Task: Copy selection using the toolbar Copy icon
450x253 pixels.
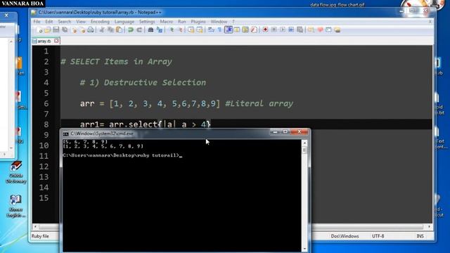Action: [x=110, y=30]
